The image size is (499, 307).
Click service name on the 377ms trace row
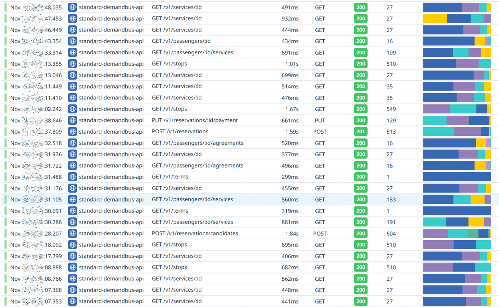[111, 154]
